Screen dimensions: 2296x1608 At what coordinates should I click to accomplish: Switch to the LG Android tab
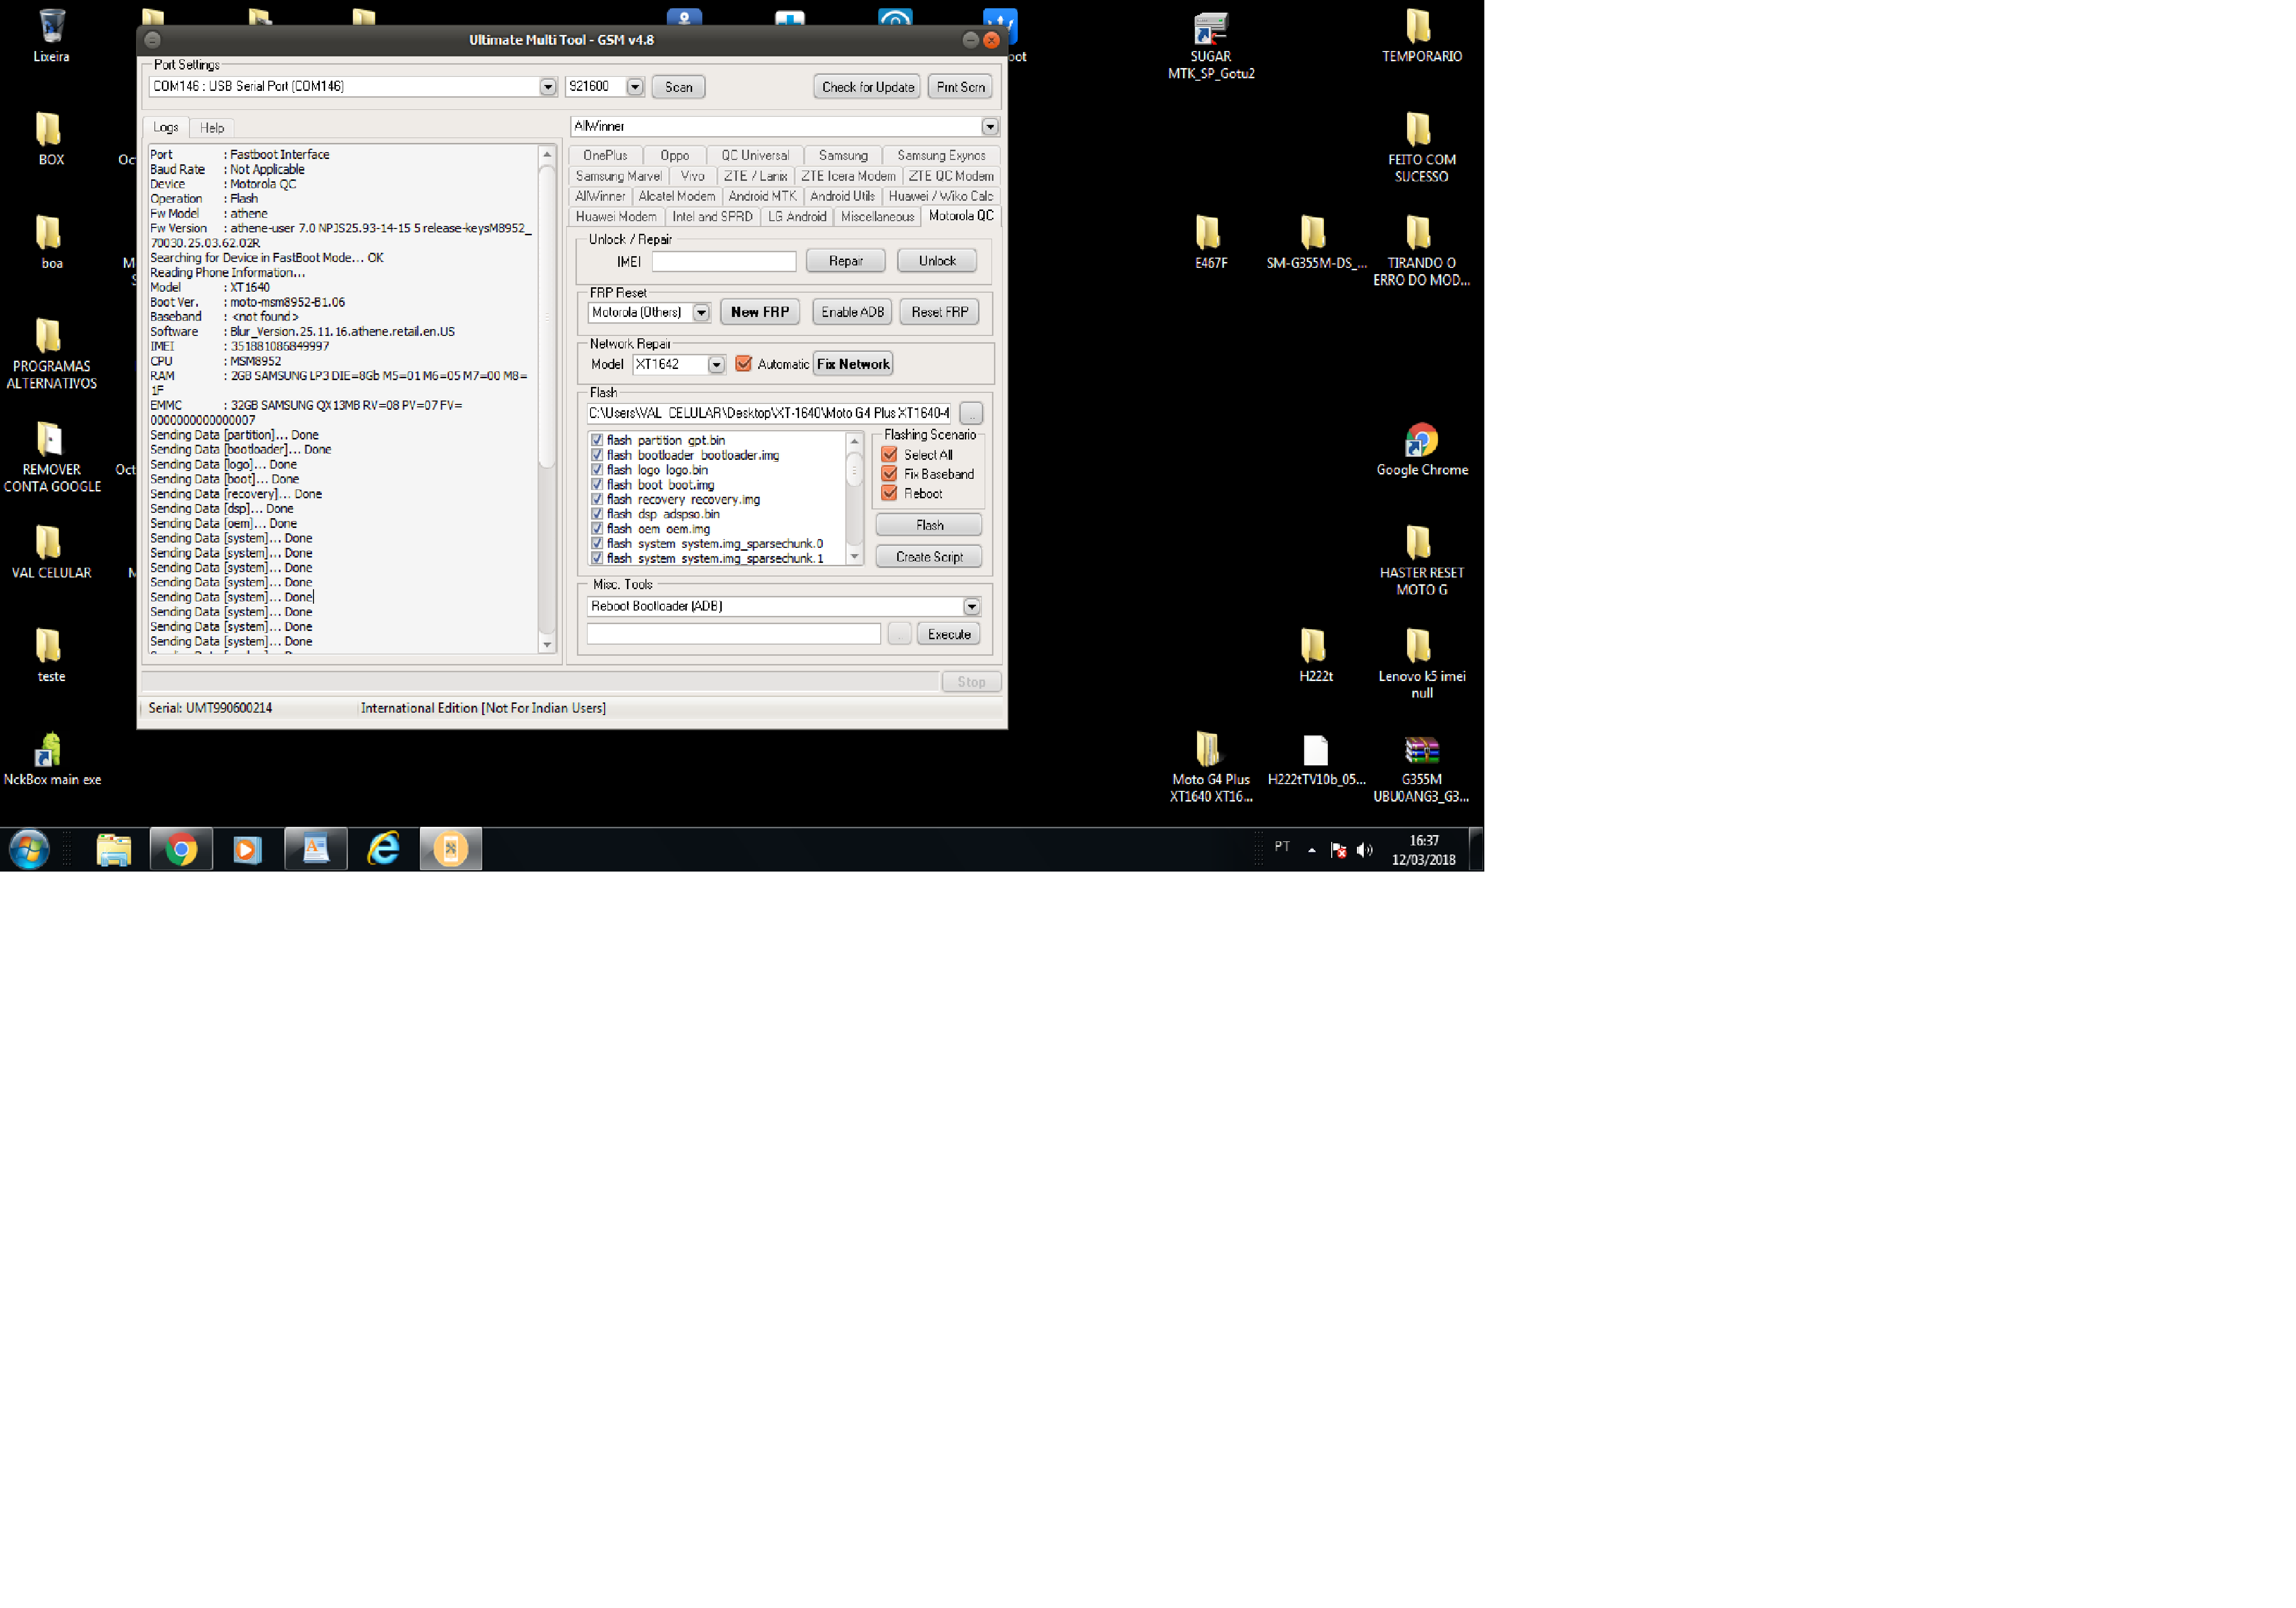797,217
